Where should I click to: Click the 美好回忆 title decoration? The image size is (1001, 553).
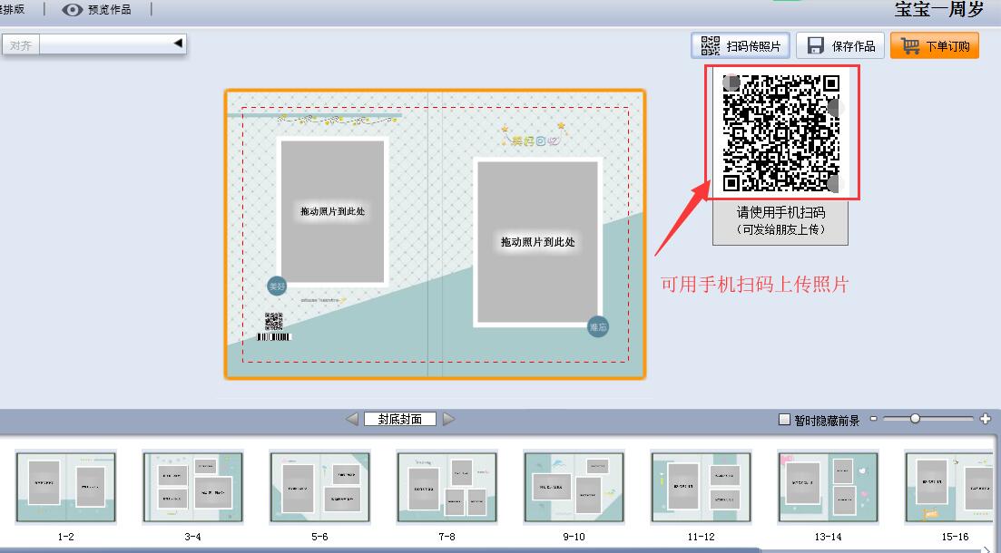tap(534, 136)
